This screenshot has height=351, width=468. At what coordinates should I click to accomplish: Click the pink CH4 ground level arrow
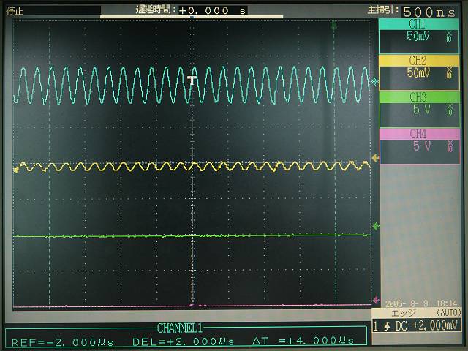tap(376, 301)
